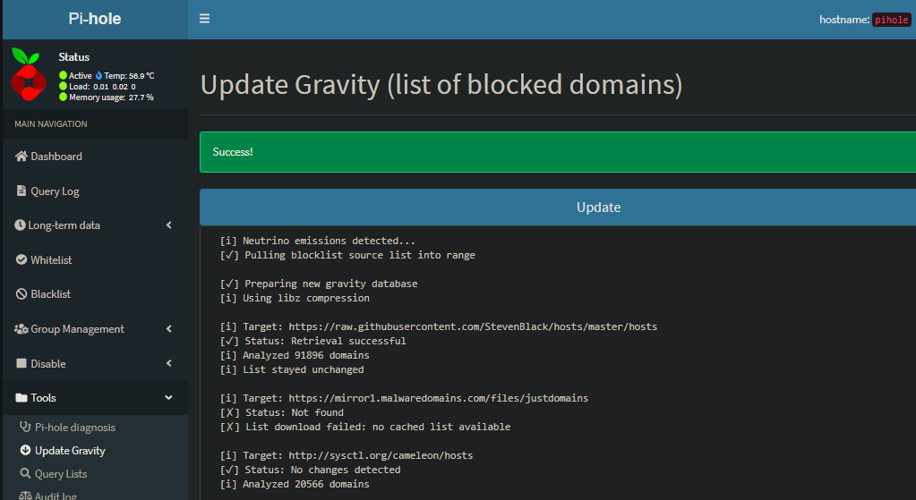Click the Whitelist checkmark icon
916x500 pixels.
click(21, 260)
